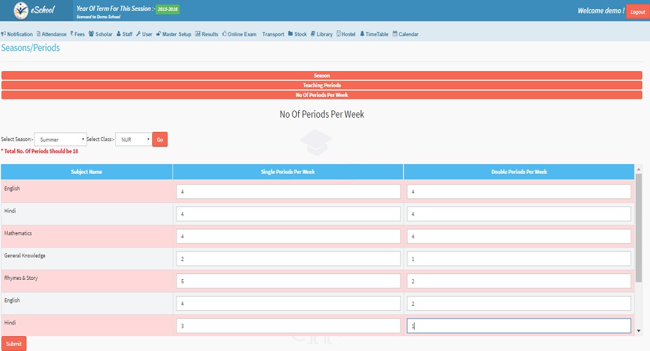Click the table's vertical scrollbar
Screen dimensions: 650x351
[639, 226]
